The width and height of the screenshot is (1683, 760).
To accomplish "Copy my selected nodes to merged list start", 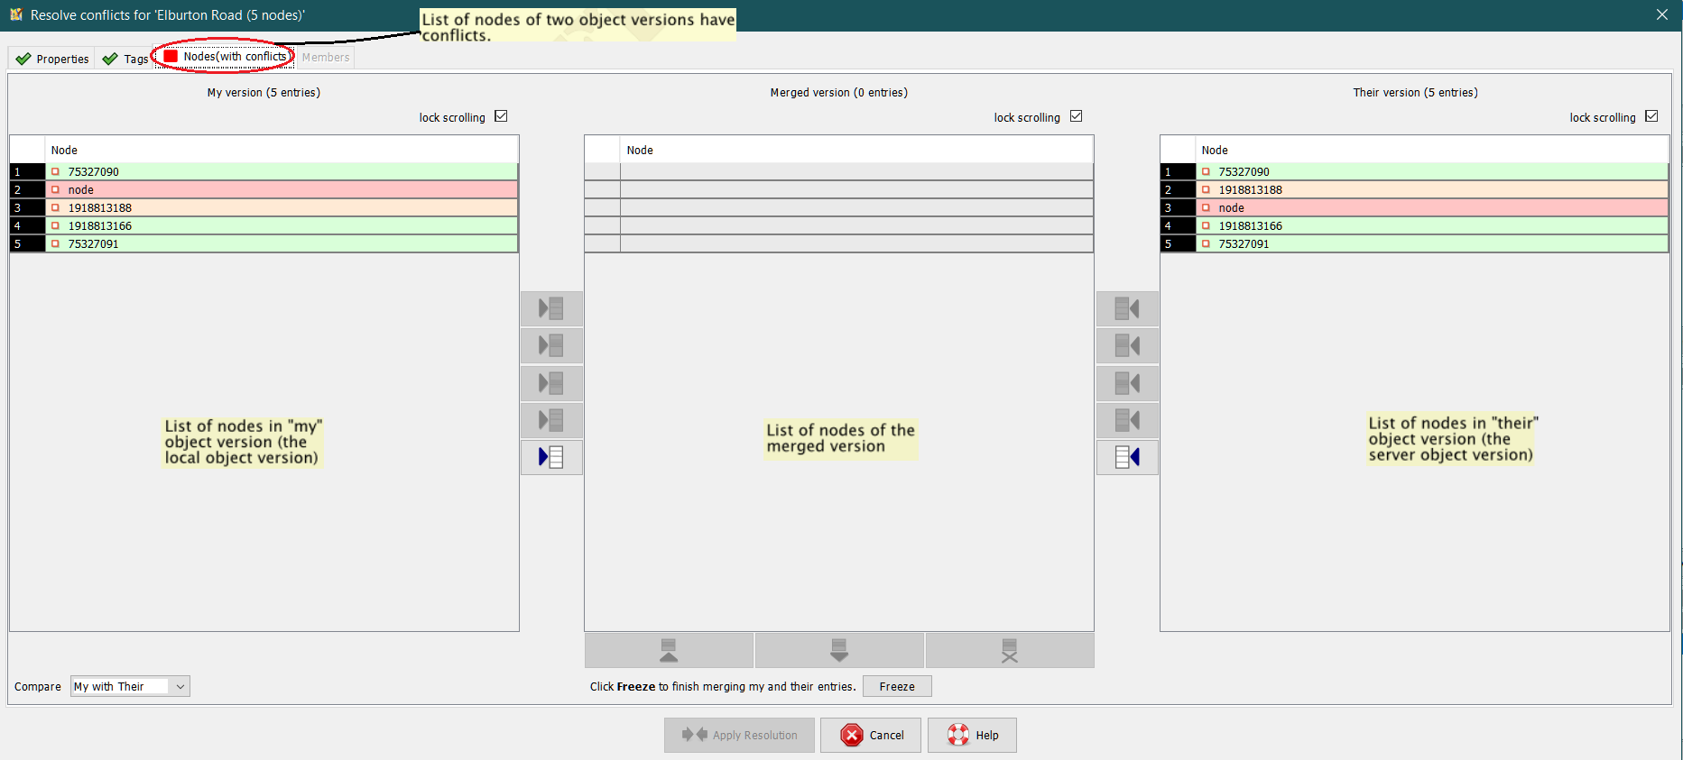I will [551, 309].
